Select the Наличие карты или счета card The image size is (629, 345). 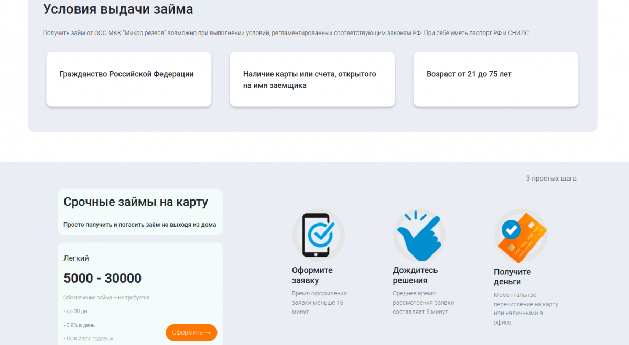[312, 80]
